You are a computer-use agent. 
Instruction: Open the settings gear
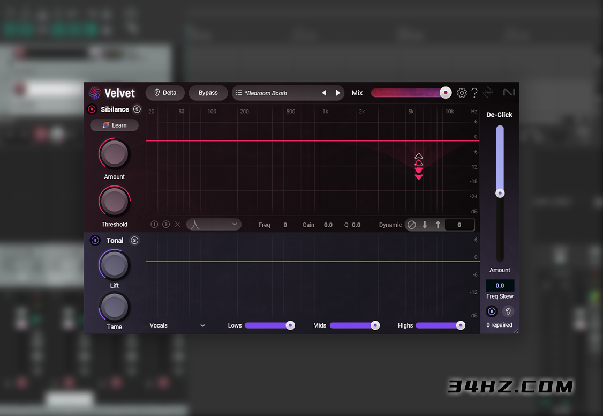pos(462,93)
